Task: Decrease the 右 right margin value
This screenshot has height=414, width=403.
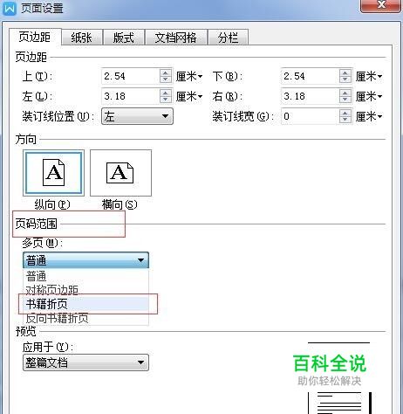Action: [x=345, y=100]
